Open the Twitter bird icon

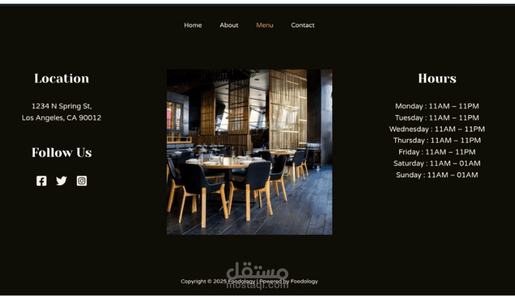click(x=61, y=181)
